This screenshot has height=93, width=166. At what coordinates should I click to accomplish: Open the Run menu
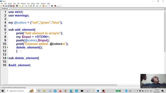pyautogui.click(x=29, y=3)
